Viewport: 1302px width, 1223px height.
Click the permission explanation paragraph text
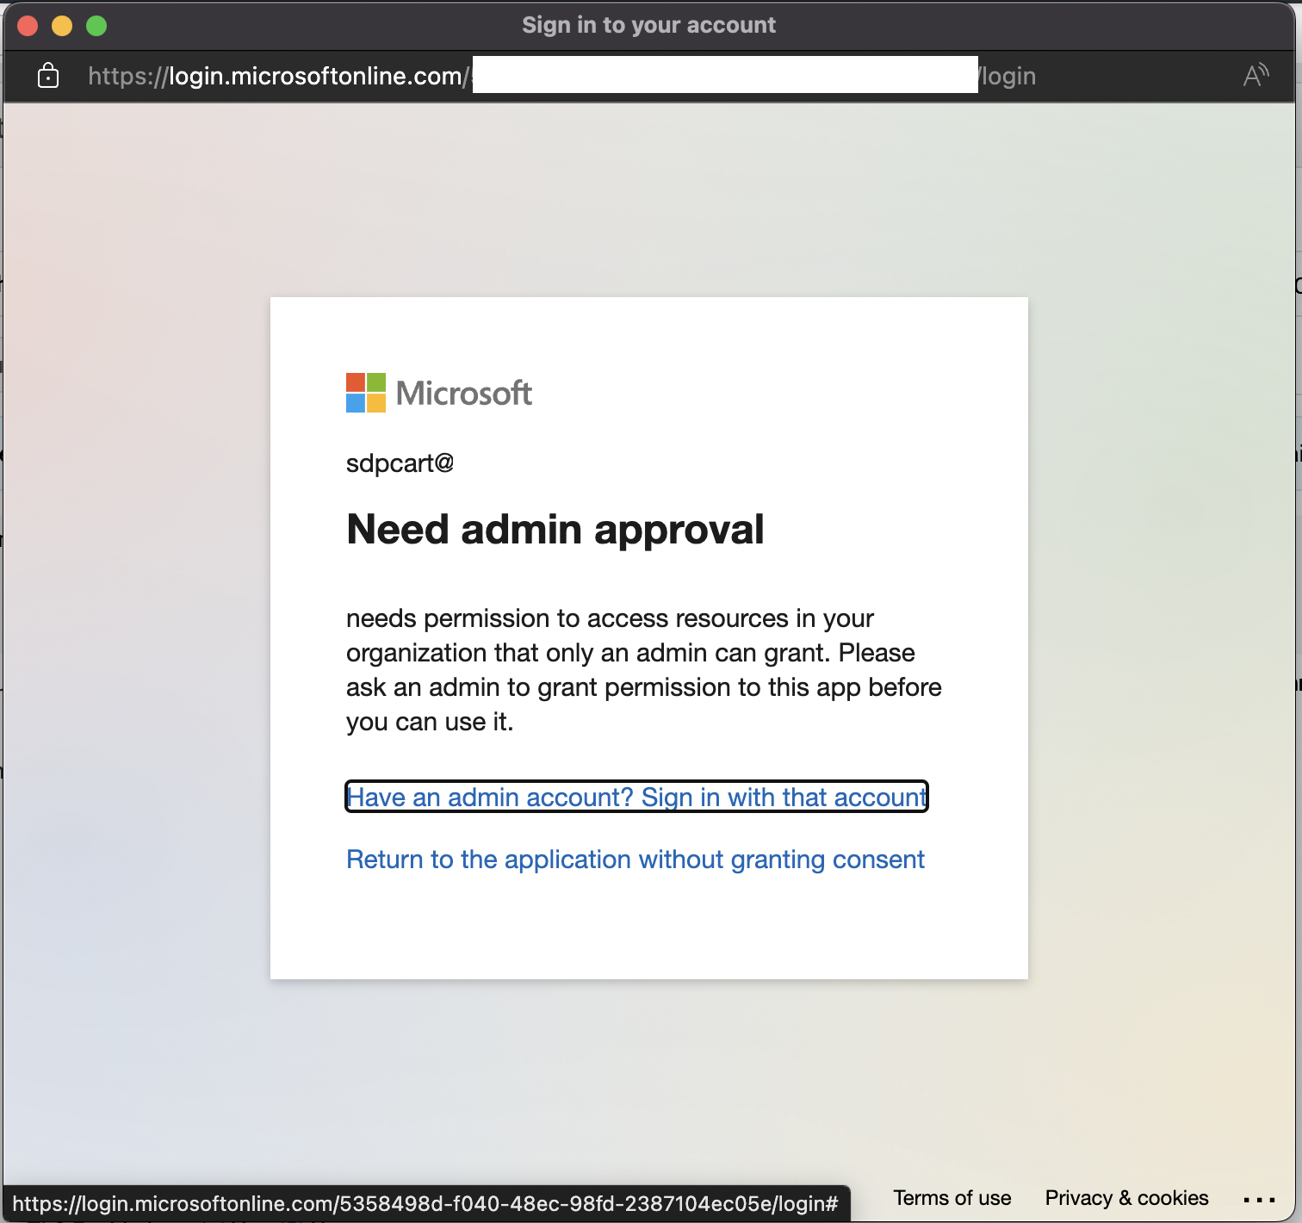point(642,670)
